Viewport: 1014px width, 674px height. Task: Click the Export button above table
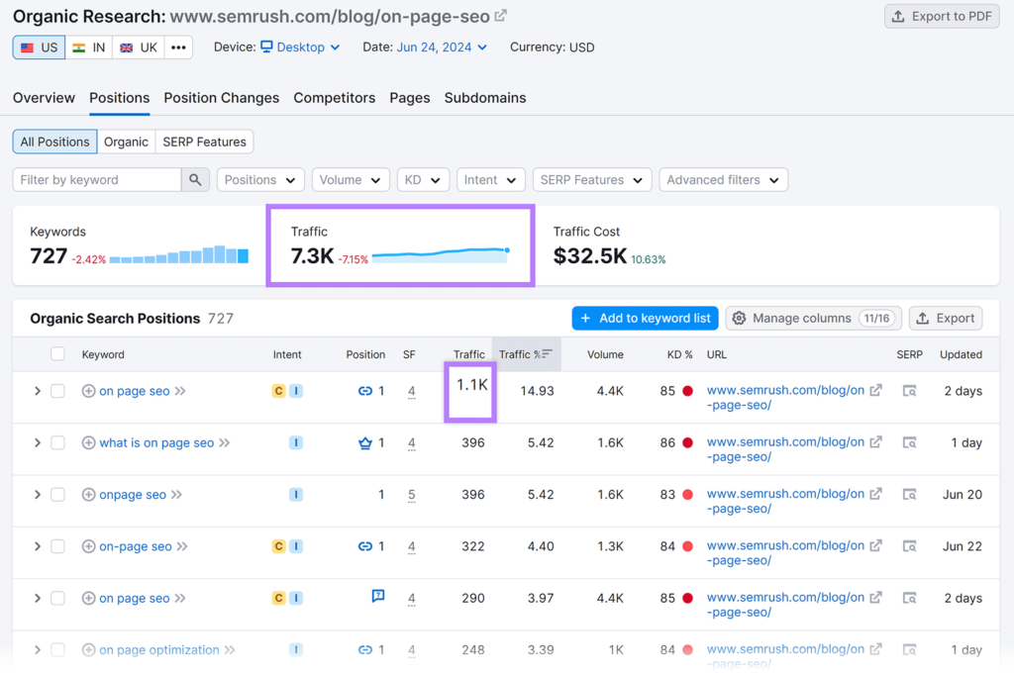click(946, 318)
